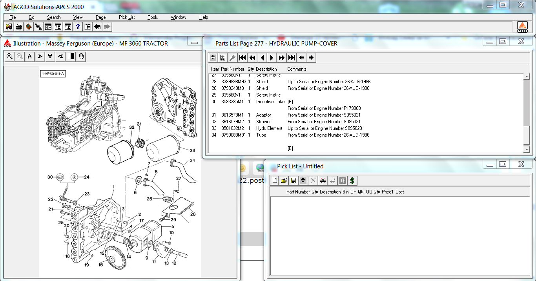Open the Pick List menu
Viewport: 536px width, 281px height.
click(127, 17)
